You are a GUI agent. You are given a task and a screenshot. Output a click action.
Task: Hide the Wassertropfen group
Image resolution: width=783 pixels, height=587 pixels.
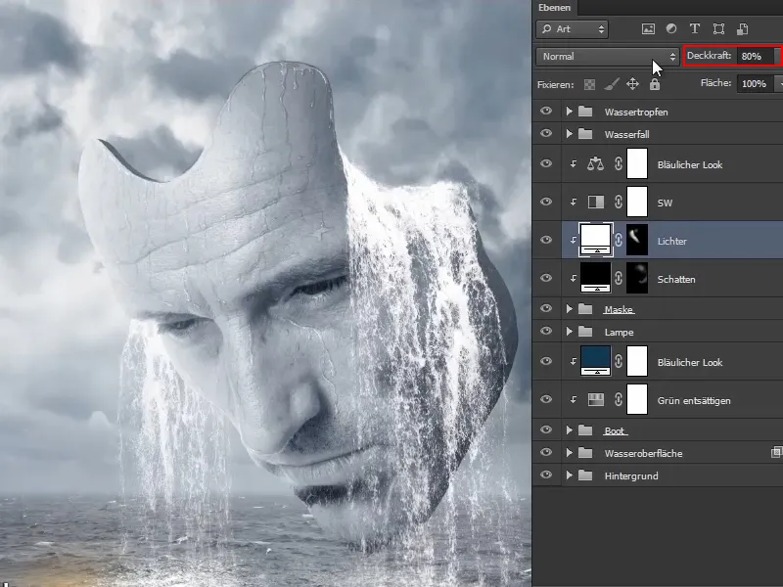(546, 111)
